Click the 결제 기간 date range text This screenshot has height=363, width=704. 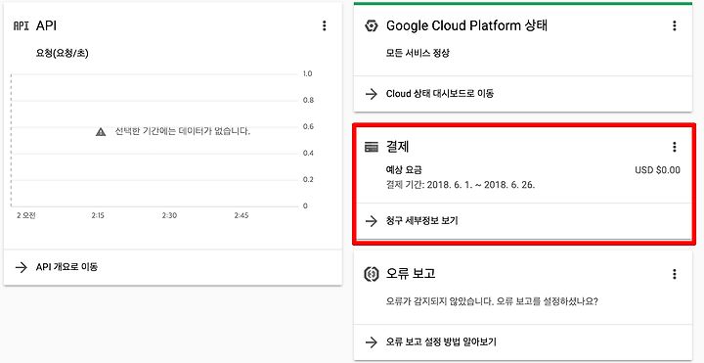tap(461, 185)
